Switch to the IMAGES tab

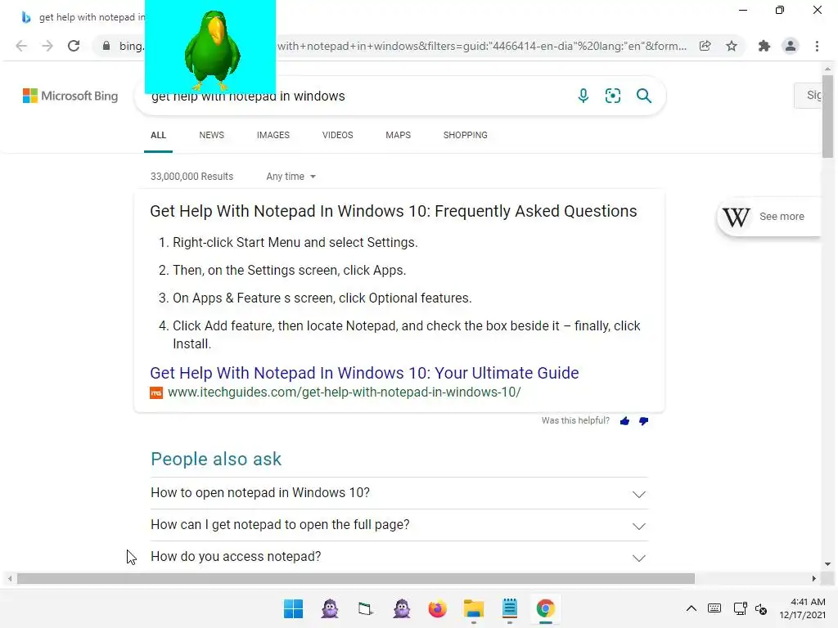tap(273, 135)
